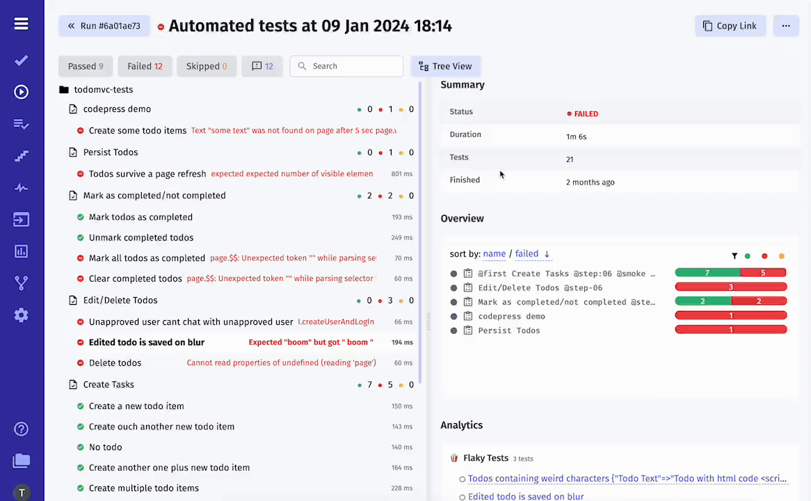The width and height of the screenshot is (811, 501).
Task: Open the Analytics chart icon in sidebar
Action: (21, 251)
